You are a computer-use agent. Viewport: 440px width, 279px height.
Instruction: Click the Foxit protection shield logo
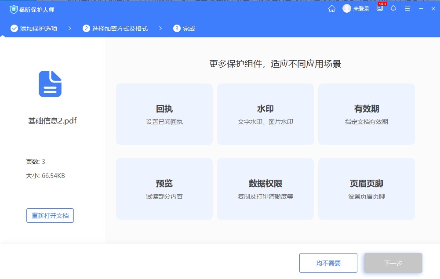[14, 10]
